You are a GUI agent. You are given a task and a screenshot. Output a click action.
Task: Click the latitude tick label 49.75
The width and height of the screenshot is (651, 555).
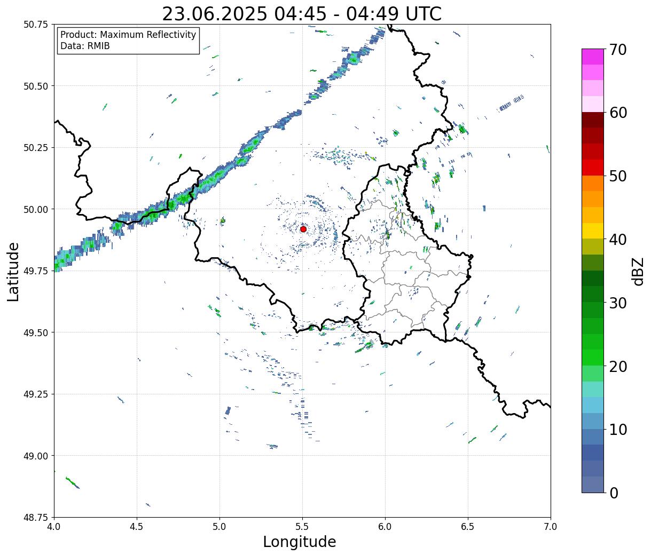tap(36, 271)
